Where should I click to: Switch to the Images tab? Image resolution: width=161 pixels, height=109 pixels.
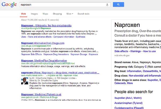[x=34, y=14]
